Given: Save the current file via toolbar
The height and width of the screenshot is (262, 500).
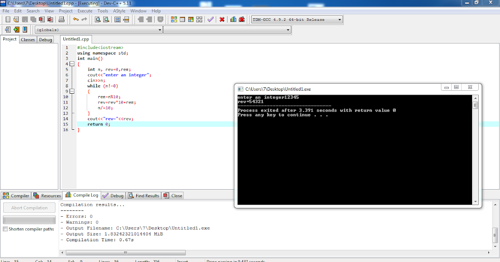Looking at the screenshot, I should pos(24,19).
